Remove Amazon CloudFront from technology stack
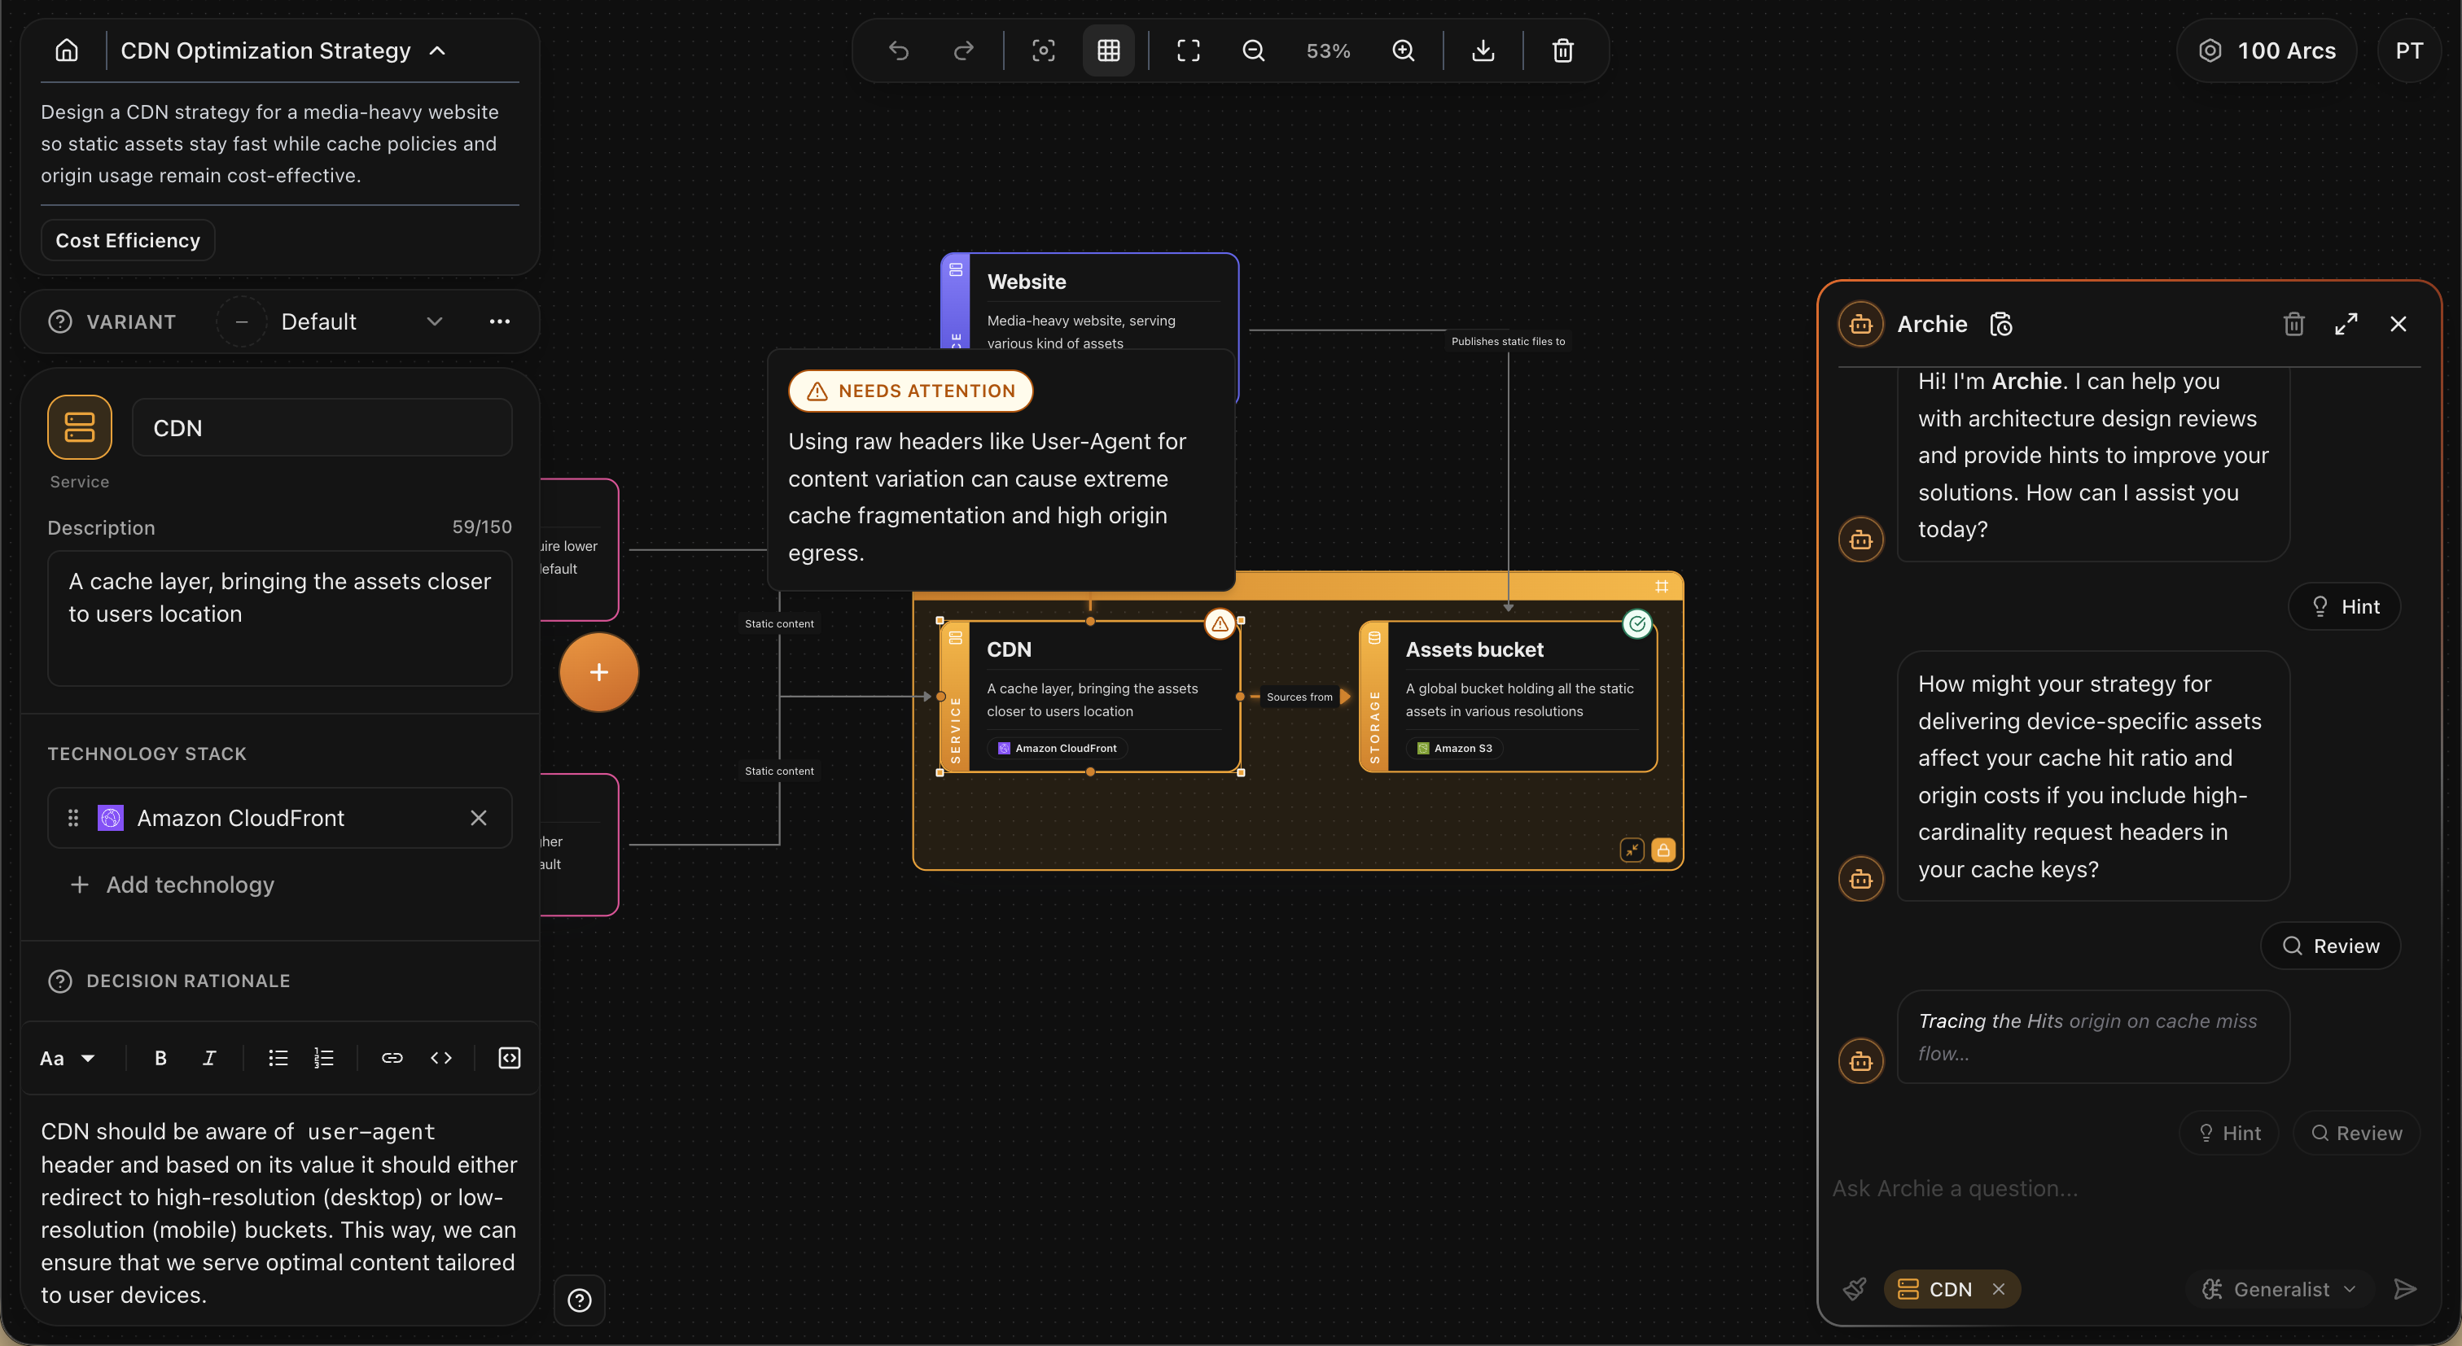Screen dimensions: 2462x1346 click(x=479, y=818)
